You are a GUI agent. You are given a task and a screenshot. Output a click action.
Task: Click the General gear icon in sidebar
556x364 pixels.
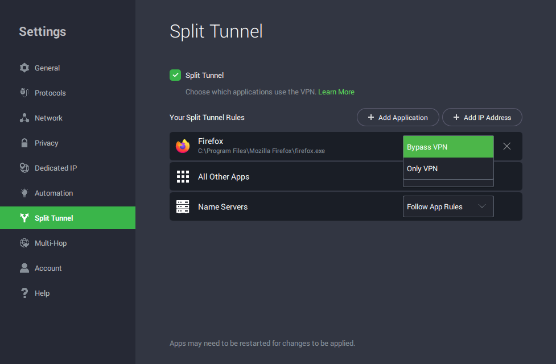coord(24,68)
